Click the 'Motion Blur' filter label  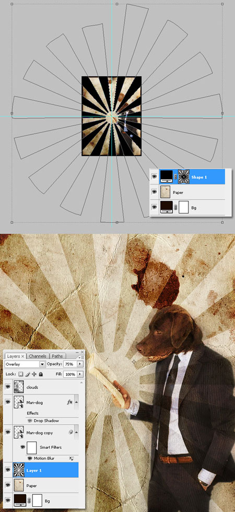[44, 459]
